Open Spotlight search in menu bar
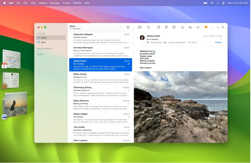This screenshot has width=251, height=163. pyautogui.click(x=218, y=3)
